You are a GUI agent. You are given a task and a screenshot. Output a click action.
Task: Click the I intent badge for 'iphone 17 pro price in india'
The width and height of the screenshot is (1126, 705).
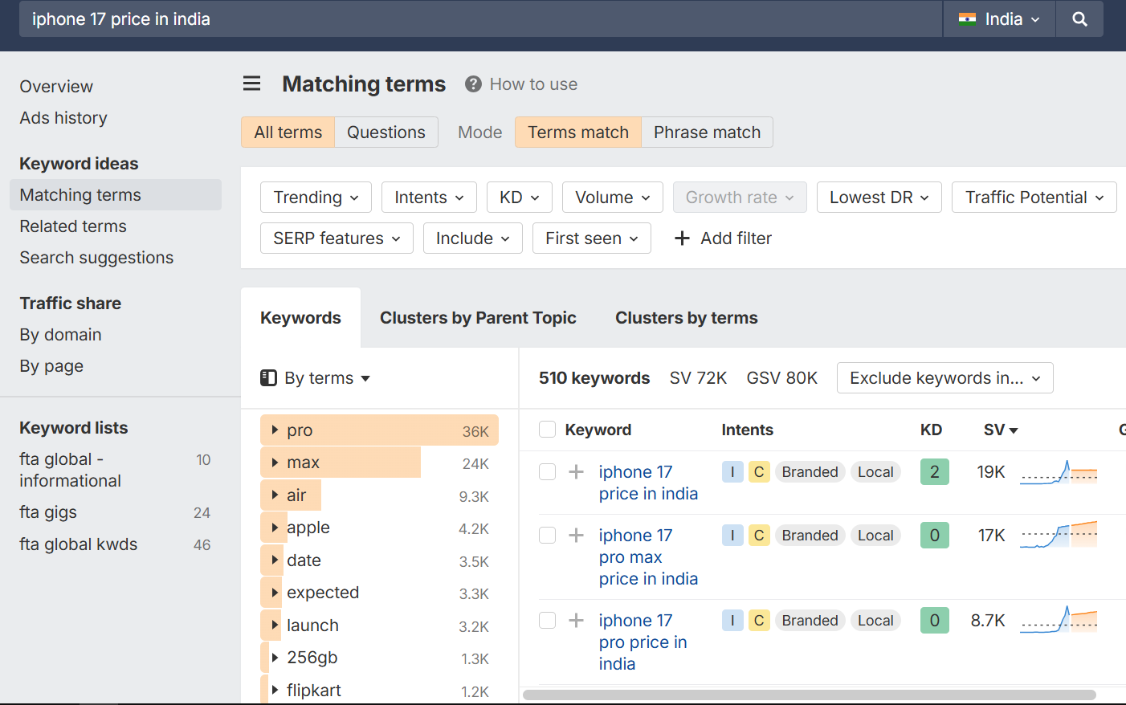(x=732, y=621)
